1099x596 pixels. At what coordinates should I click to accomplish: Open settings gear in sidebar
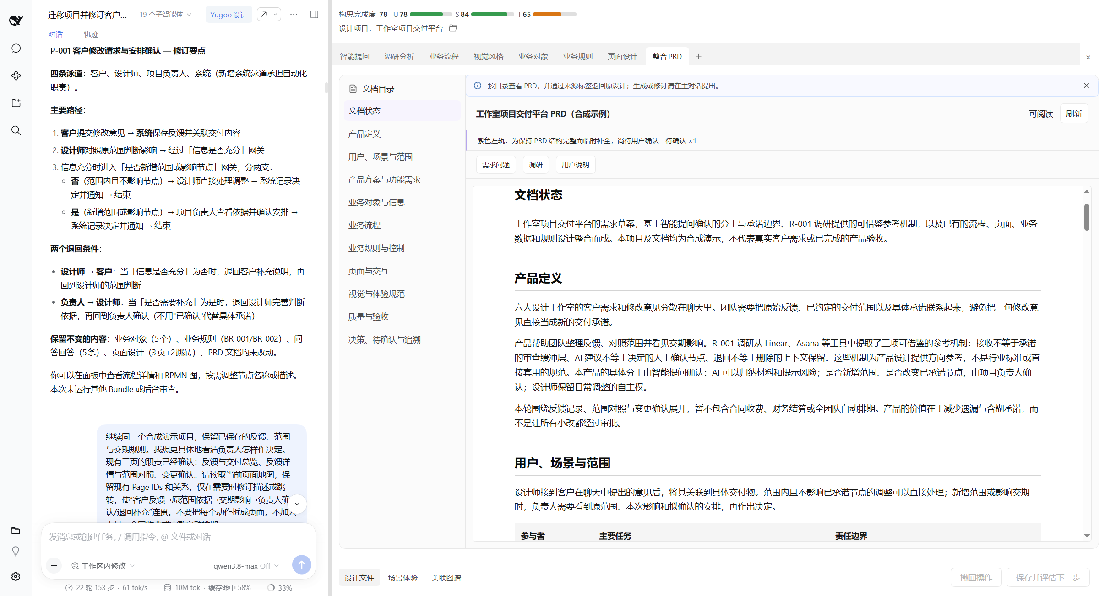tap(16, 576)
